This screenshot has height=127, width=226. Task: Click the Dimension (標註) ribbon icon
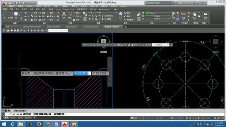pyautogui.click(x=70, y=15)
